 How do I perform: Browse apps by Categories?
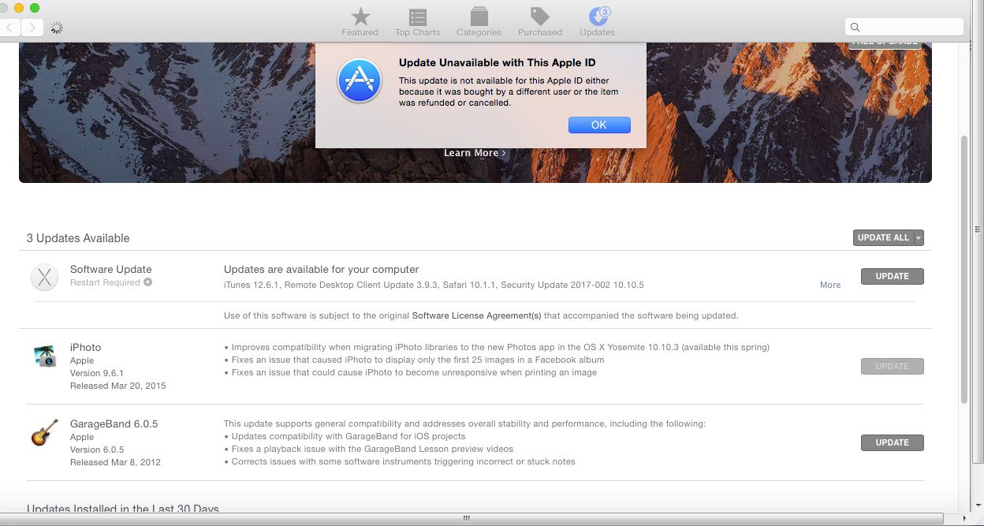click(x=479, y=21)
